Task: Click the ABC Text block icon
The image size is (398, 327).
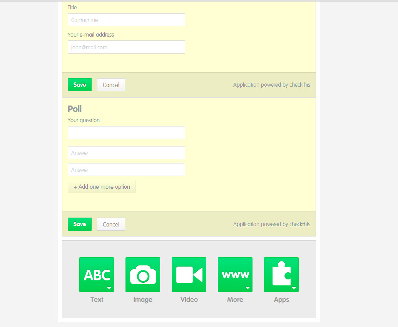Action: point(96,274)
